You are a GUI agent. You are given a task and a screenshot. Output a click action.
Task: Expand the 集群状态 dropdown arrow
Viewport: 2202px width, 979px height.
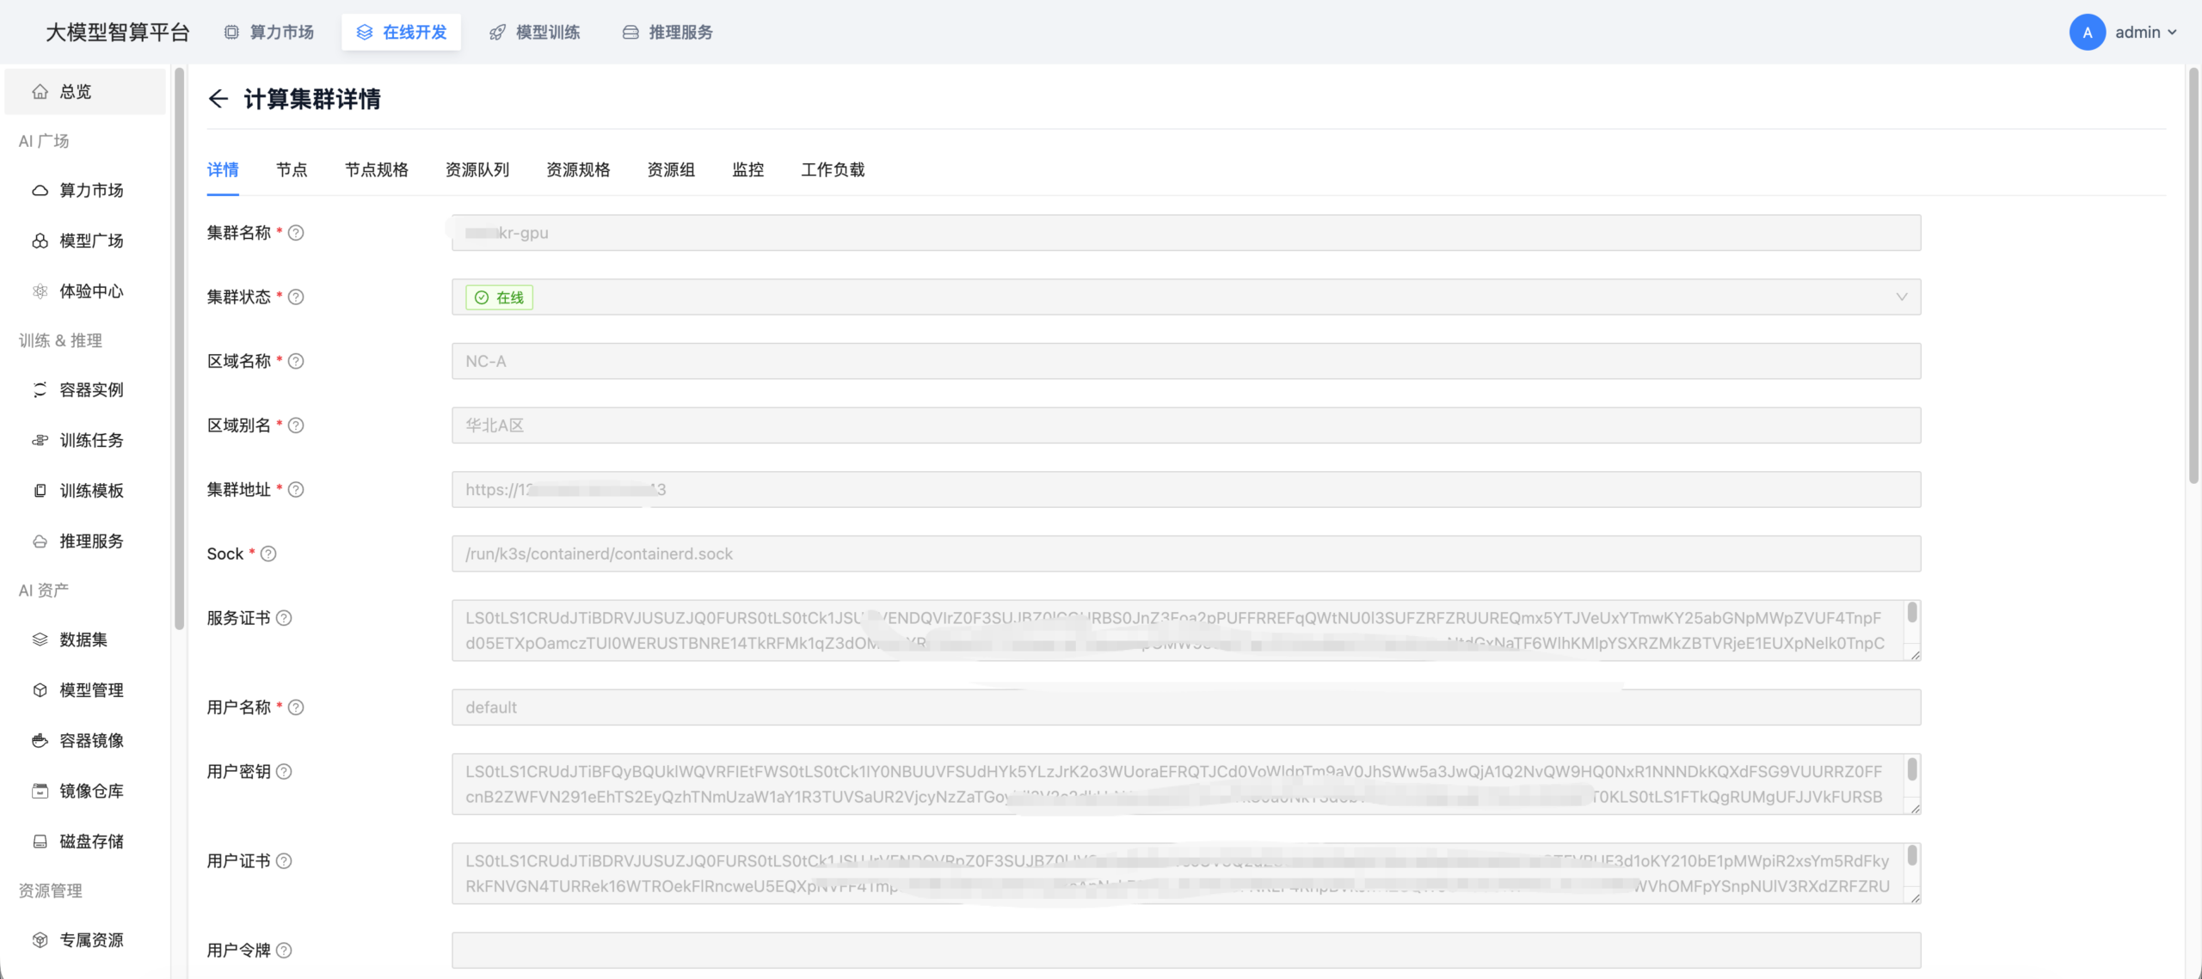click(x=1901, y=297)
